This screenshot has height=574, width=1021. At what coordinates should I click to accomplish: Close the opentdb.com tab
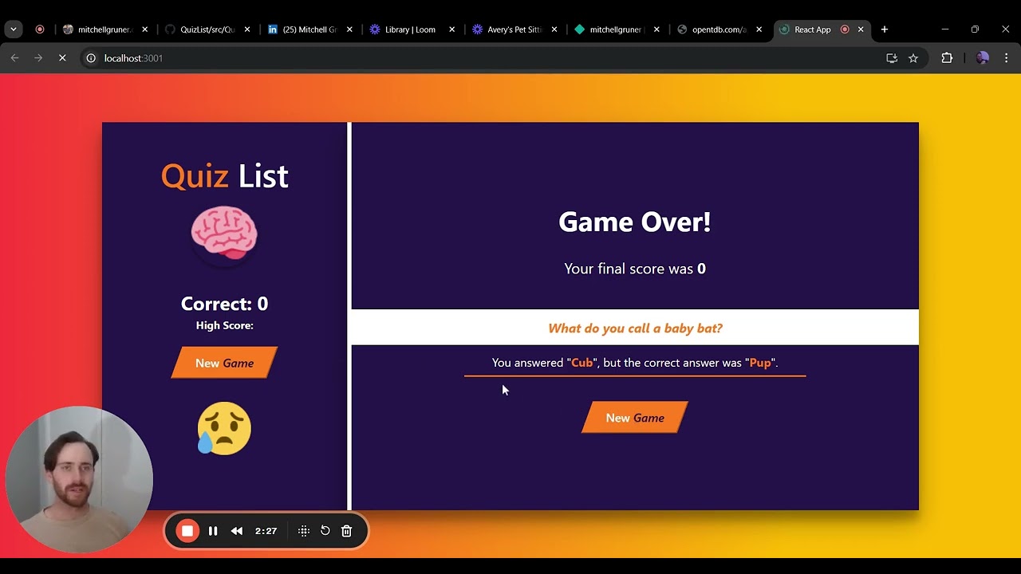[x=759, y=29]
